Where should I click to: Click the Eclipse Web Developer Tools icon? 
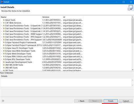[x=4, y=54]
